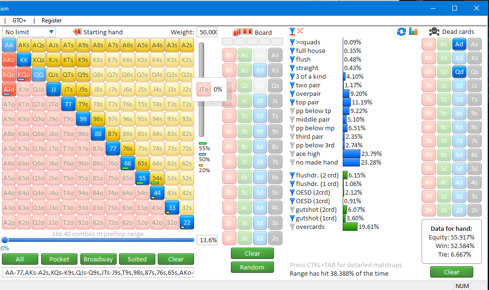Toggle the pp below 3rd filter funnel
Viewport: 489px width, 290px height.
[292, 145]
